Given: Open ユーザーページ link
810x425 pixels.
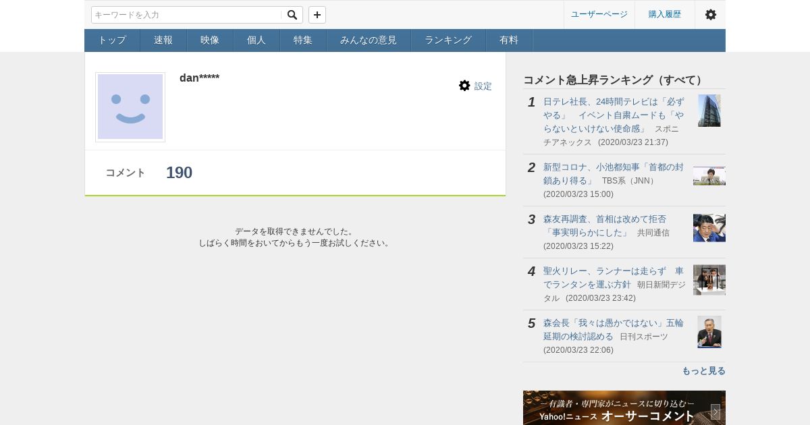Looking at the screenshot, I should tap(599, 14).
